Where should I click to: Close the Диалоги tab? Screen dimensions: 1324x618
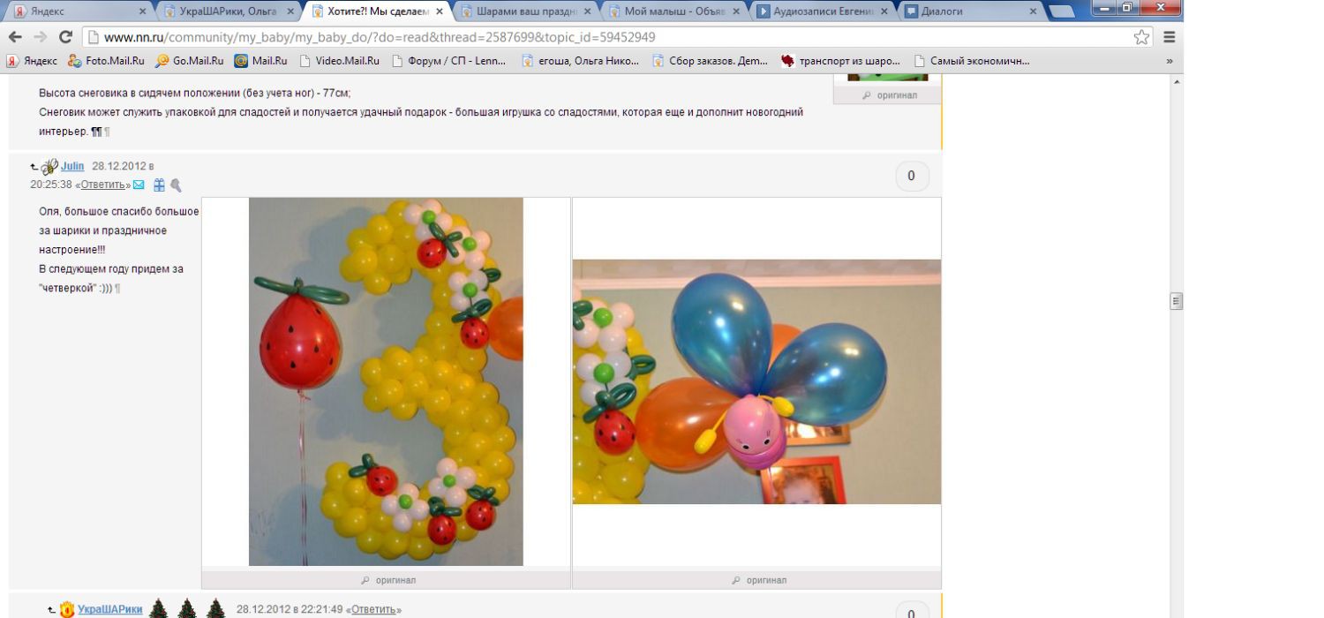1033,11
